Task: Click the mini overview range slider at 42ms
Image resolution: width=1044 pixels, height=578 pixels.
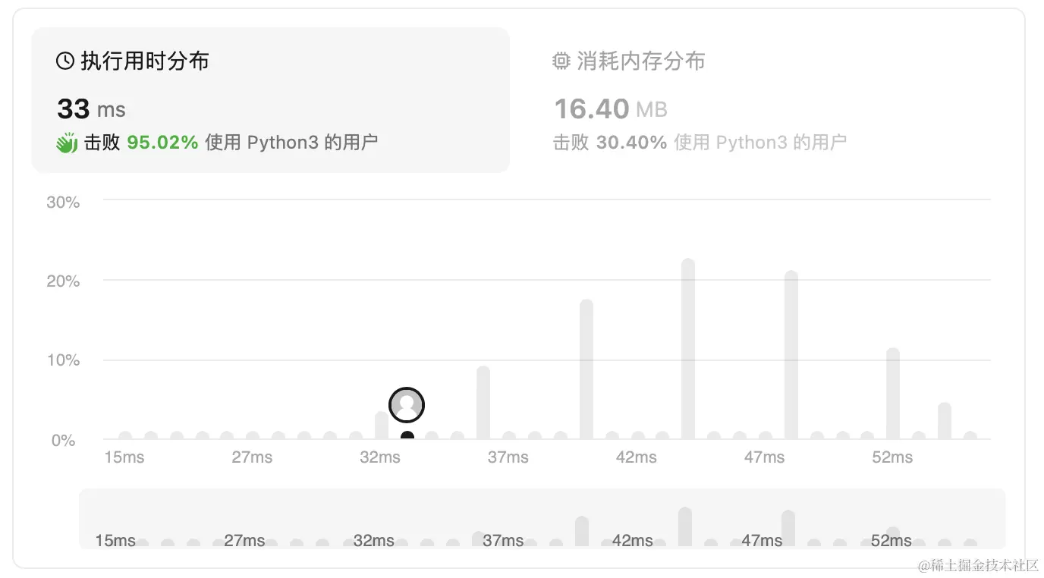Action: [632, 541]
